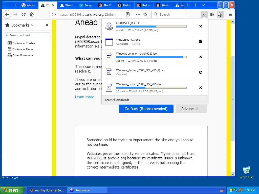Click Windows Longhorn download progress bar
Image resolution: width=259 pixels, height=194 pixels.
tap(152, 57)
